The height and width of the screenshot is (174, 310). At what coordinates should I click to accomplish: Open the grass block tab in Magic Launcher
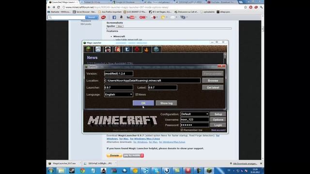[x=88, y=49]
